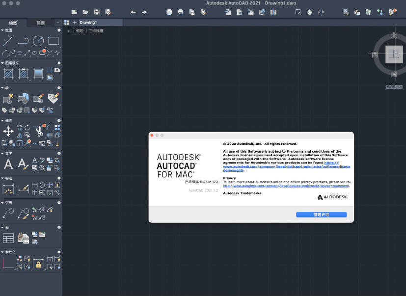Open the WCS coordinate system dropdown

point(394,87)
